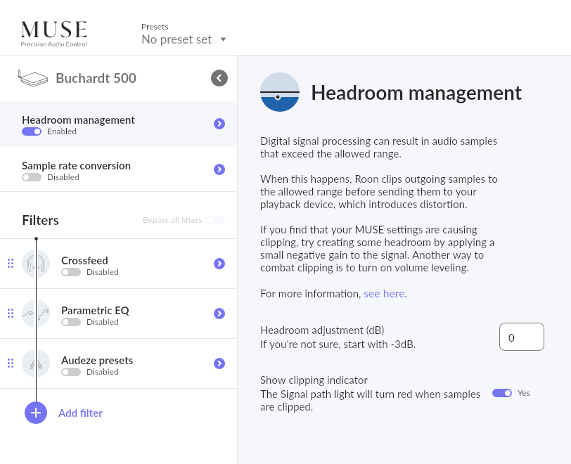
Task: Select the Headroom management menu item
Action: tap(118, 124)
